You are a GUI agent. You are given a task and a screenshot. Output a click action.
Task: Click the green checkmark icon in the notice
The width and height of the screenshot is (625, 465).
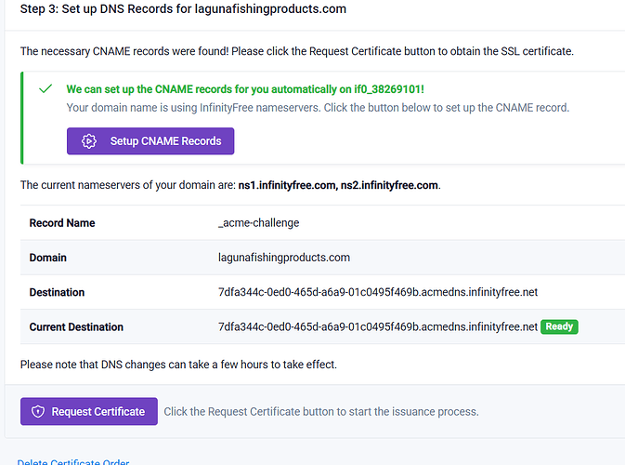(x=46, y=88)
